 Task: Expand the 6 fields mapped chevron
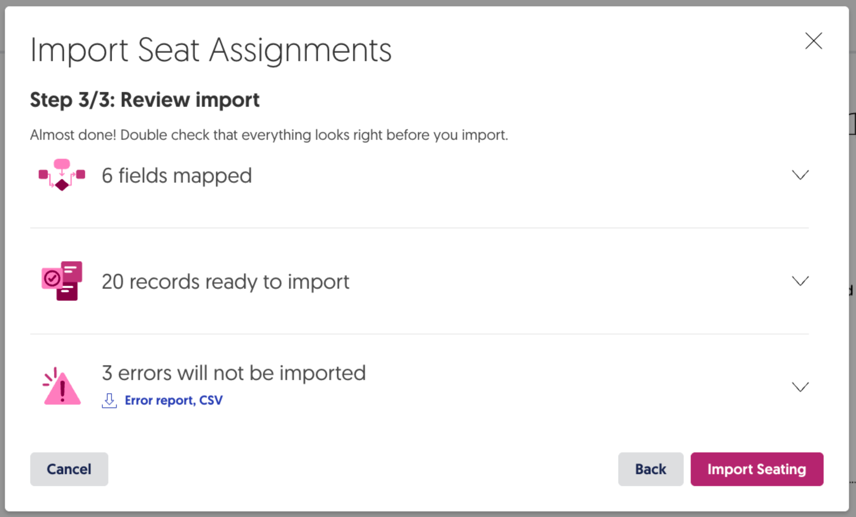coord(800,175)
